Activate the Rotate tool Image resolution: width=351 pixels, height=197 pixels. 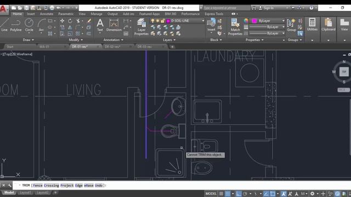[x=70, y=21]
